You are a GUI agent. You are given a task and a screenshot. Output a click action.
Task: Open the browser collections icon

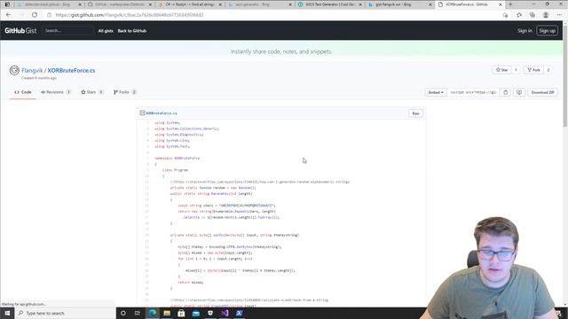(x=532, y=15)
